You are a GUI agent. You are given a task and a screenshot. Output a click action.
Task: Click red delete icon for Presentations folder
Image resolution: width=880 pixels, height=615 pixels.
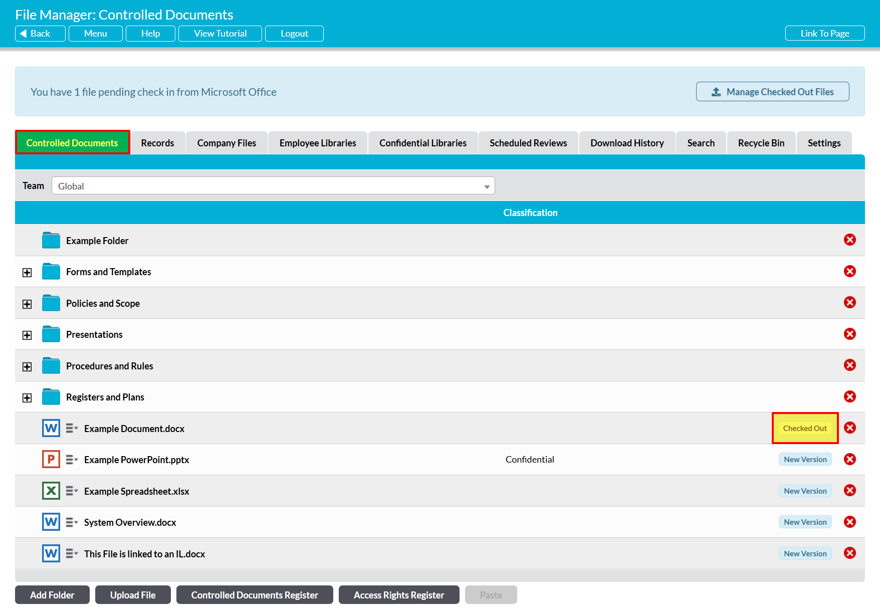click(x=849, y=334)
